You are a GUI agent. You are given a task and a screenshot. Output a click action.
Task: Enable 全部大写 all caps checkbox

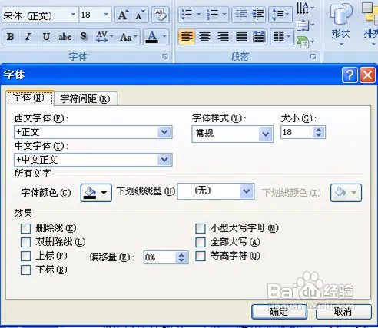tap(201, 242)
